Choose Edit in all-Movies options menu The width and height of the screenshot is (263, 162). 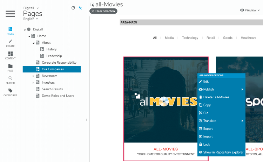pyautogui.click(x=221, y=82)
